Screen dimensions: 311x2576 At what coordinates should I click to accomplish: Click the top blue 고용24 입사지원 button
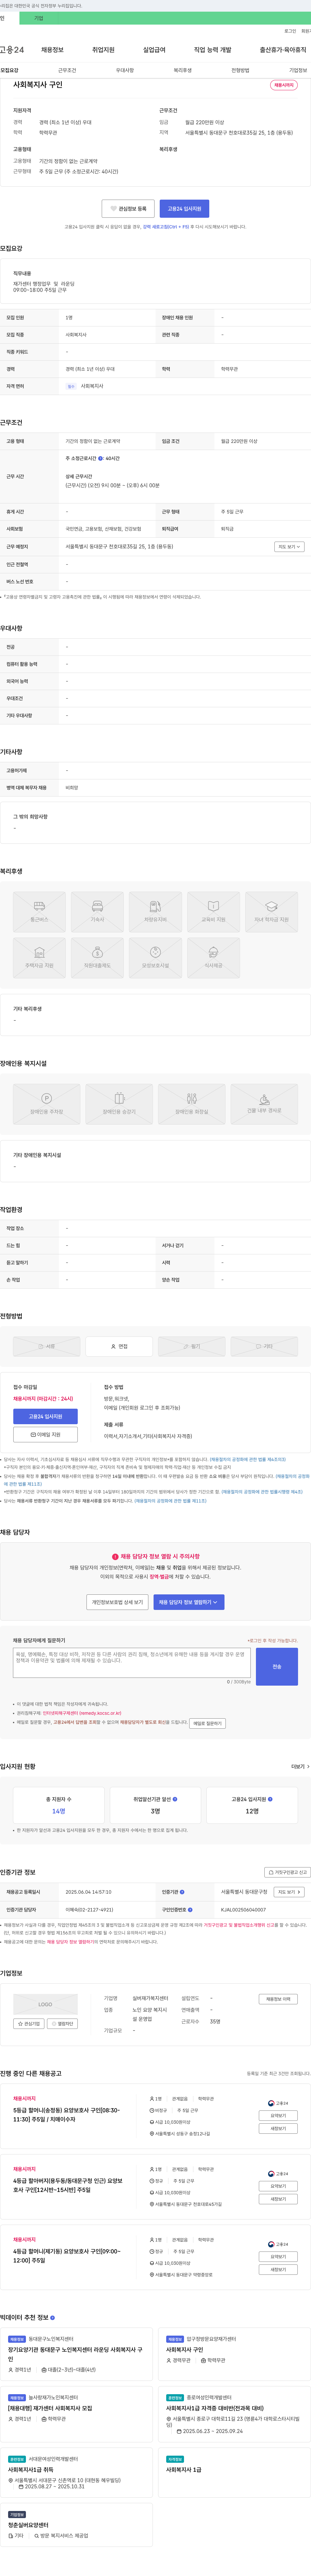[x=184, y=209]
